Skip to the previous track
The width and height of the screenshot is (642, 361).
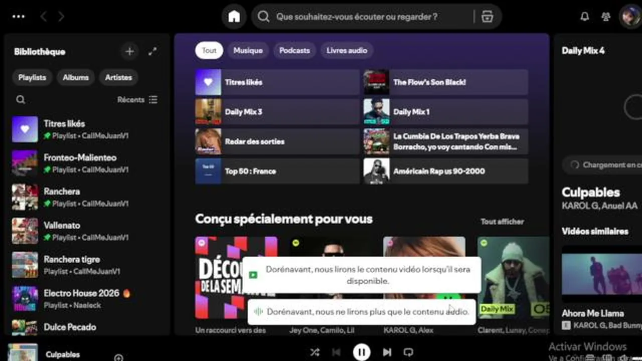coord(337,352)
